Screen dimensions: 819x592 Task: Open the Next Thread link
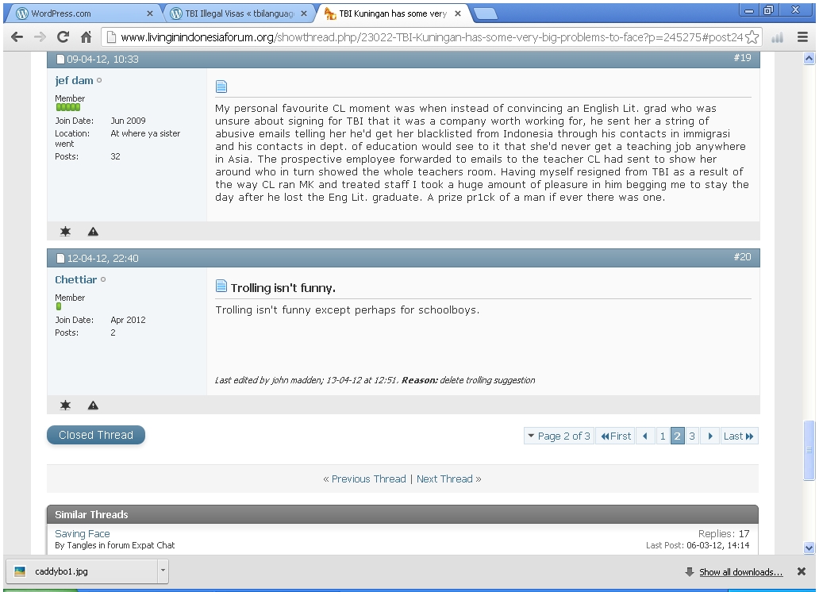tap(448, 479)
